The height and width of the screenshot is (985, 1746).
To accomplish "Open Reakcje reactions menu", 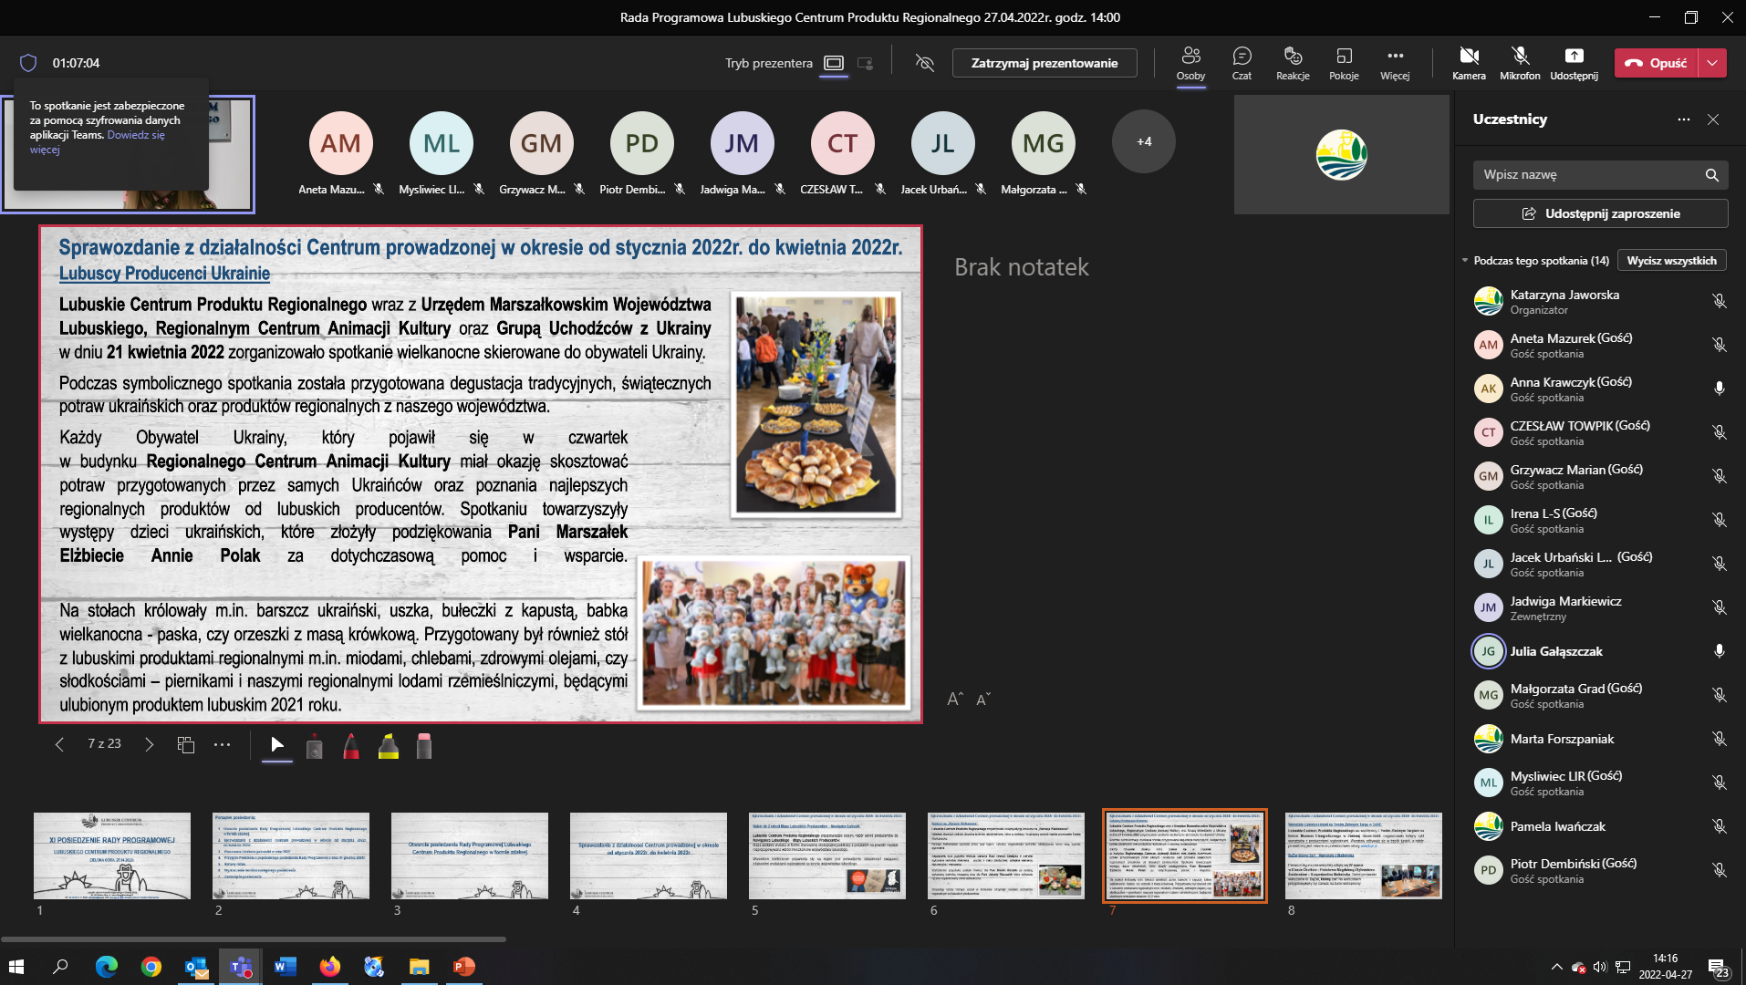I will click(x=1293, y=63).
